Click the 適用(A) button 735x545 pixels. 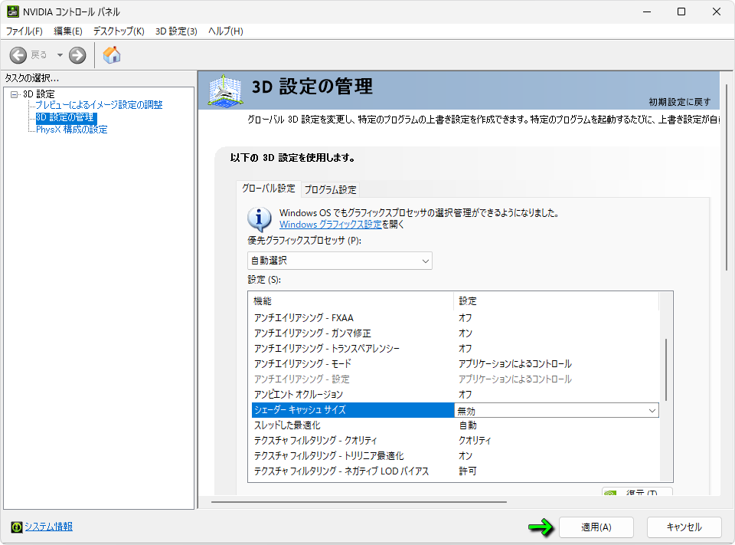[x=596, y=527]
